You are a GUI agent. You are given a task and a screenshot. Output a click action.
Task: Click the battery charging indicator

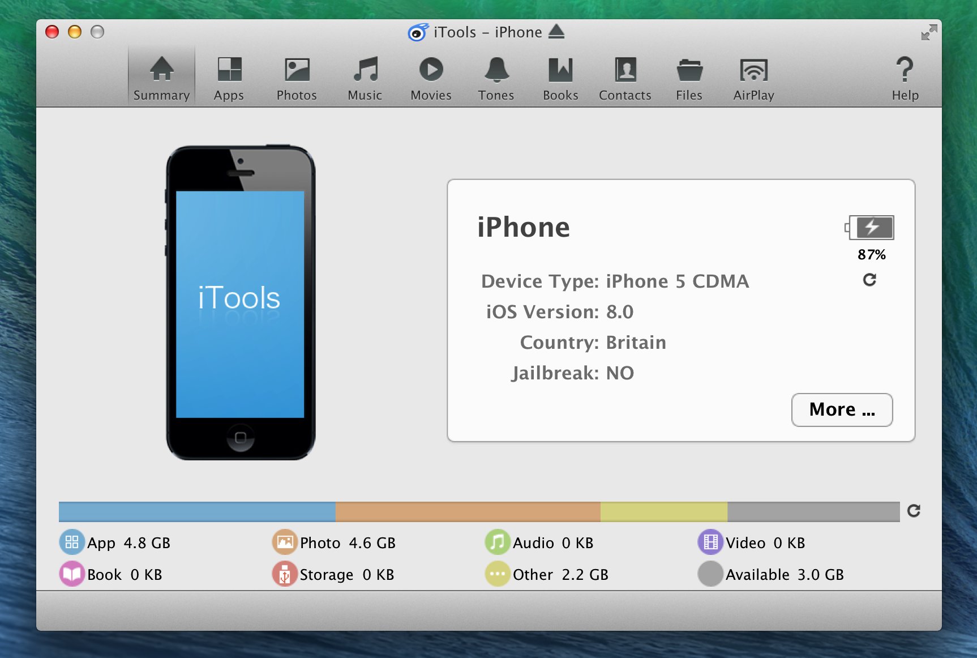click(x=871, y=228)
